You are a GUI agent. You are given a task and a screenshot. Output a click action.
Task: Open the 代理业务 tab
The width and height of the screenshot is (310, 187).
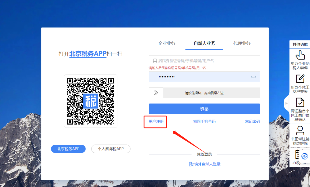[242, 43]
